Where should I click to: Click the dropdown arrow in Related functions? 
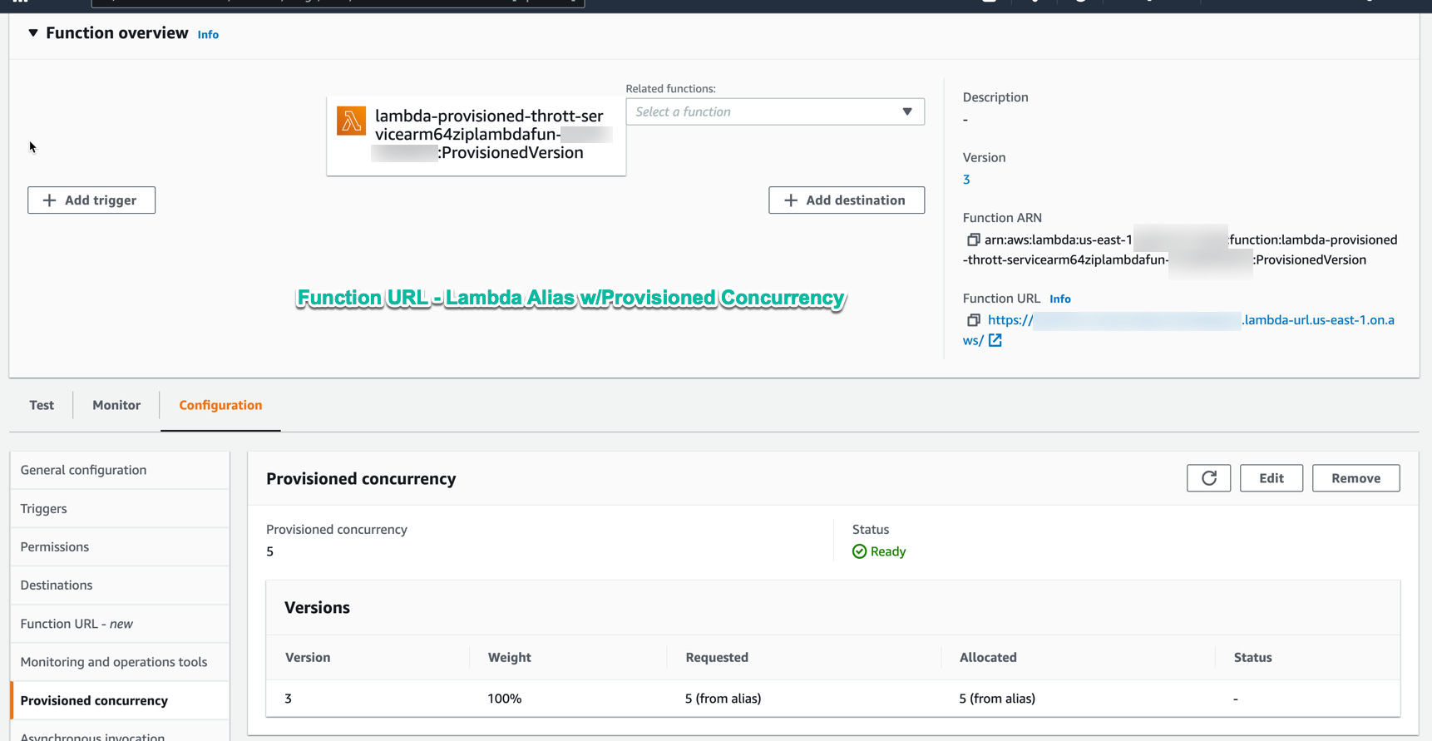pyautogui.click(x=907, y=111)
